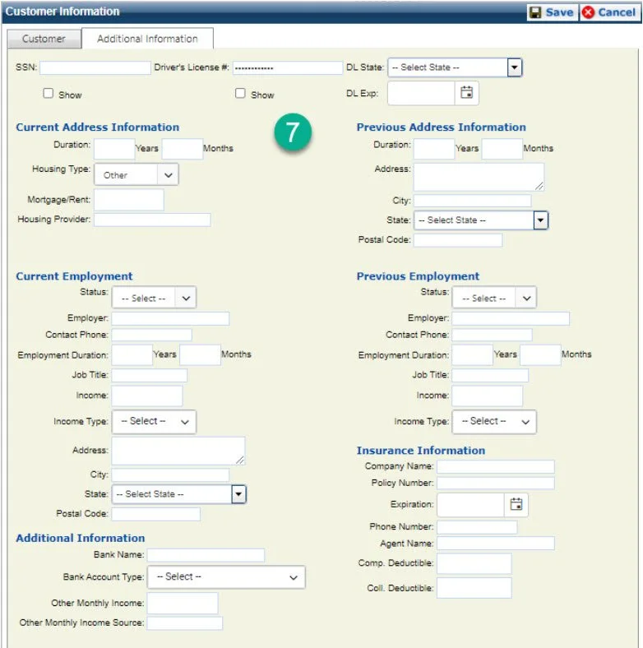Click the Mortgage/Rent field

(x=129, y=200)
